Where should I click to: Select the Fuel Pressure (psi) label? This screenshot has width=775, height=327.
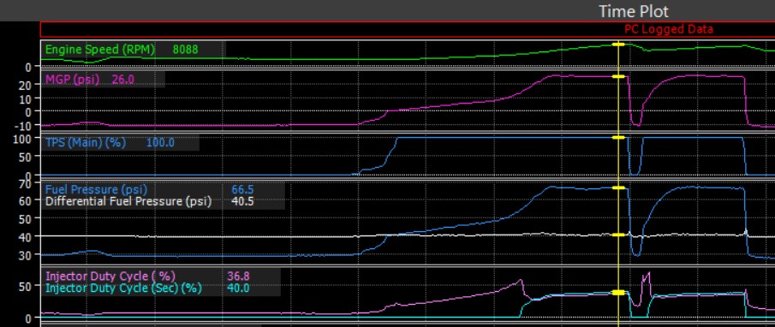[x=96, y=190]
